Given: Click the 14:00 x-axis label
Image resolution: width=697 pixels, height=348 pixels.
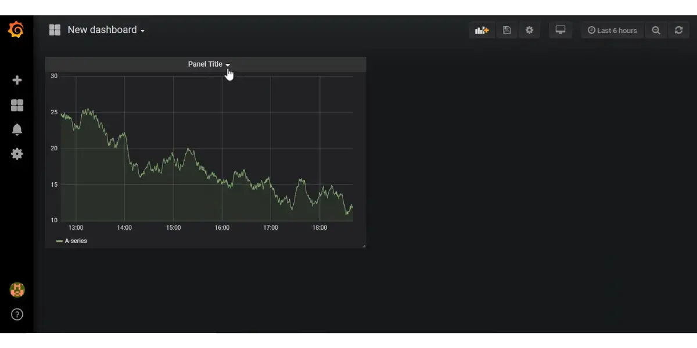Looking at the screenshot, I should point(124,228).
